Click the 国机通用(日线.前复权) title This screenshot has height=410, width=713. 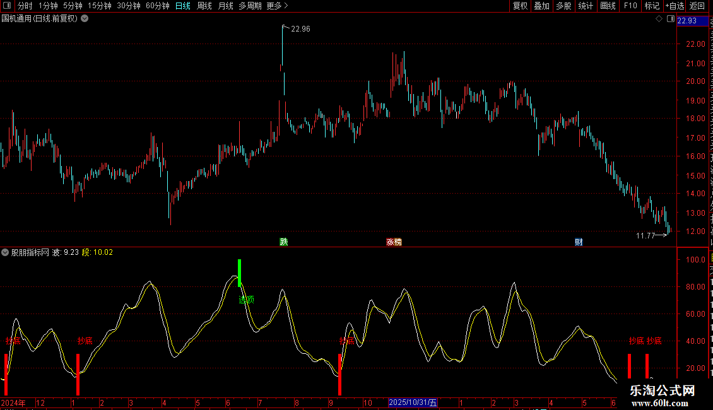pyautogui.click(x=40, y=19)
